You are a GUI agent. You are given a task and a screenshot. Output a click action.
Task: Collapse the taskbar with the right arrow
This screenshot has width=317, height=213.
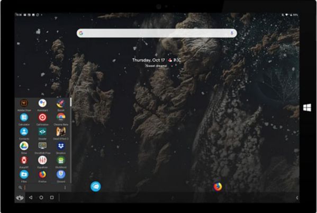click(x=297, y=198)
